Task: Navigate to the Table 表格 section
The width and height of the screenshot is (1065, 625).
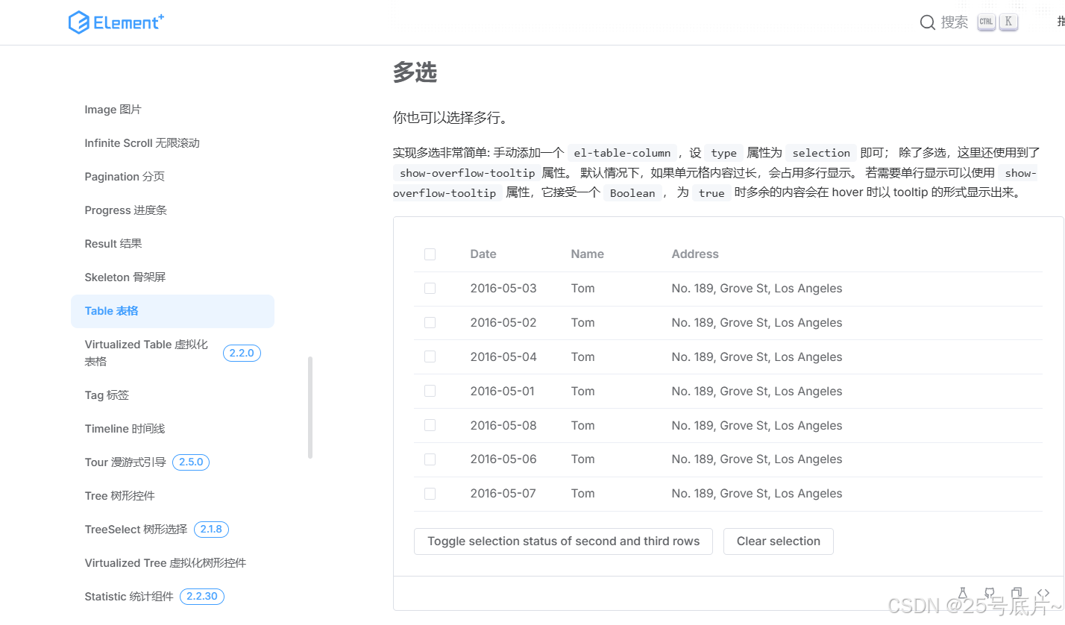Action: coord(111,310)
